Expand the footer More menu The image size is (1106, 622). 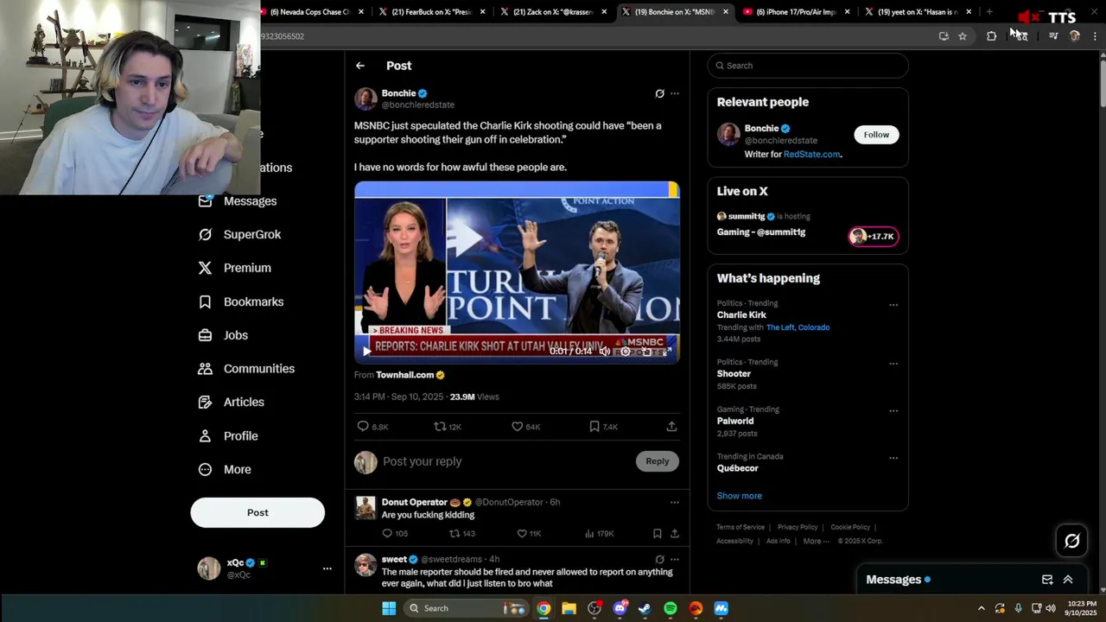click(x=817, y=541)
